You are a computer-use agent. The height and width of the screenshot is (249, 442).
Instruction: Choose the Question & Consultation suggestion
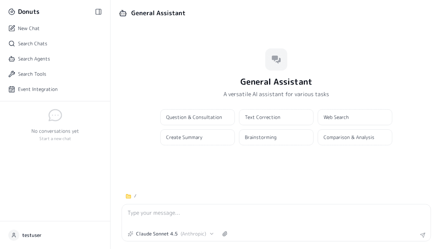197,117
